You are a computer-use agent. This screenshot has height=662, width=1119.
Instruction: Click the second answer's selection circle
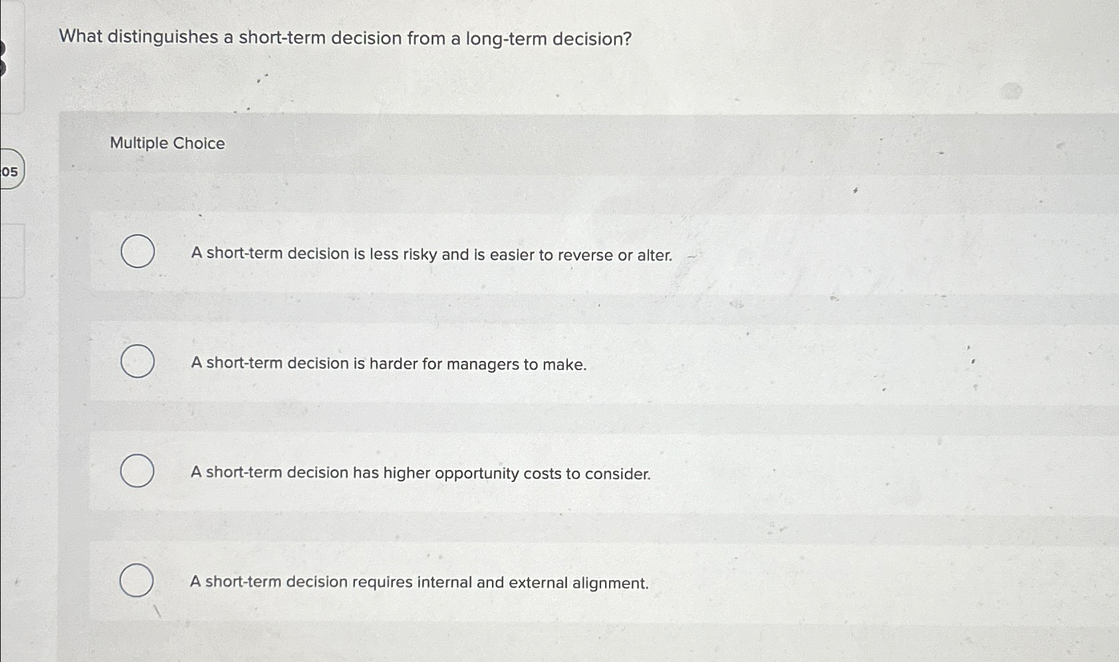137,362
